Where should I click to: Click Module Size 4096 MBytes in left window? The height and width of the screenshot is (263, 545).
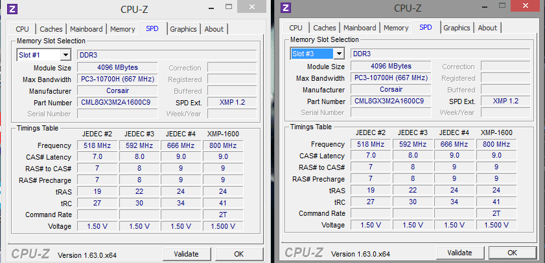[117, 68]
